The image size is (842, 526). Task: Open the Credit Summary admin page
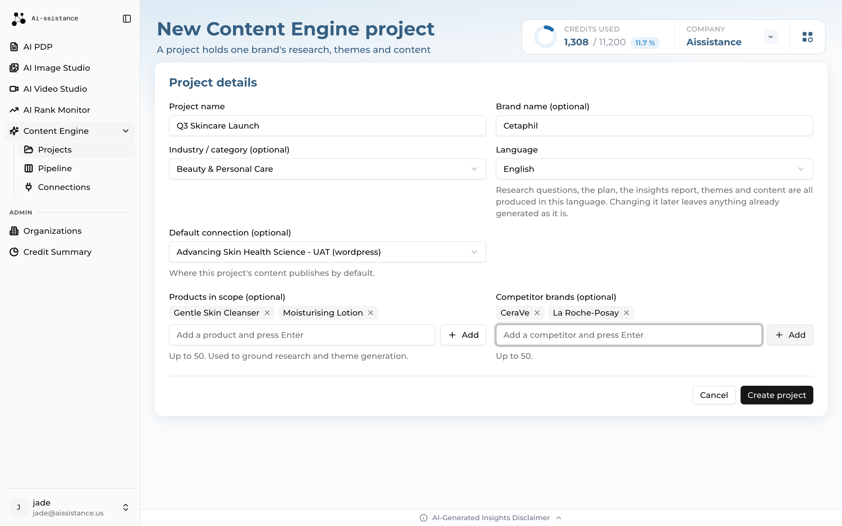pos(70,252)
